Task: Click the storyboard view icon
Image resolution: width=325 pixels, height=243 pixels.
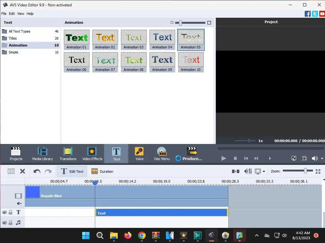Action: (x=235, y=171)
